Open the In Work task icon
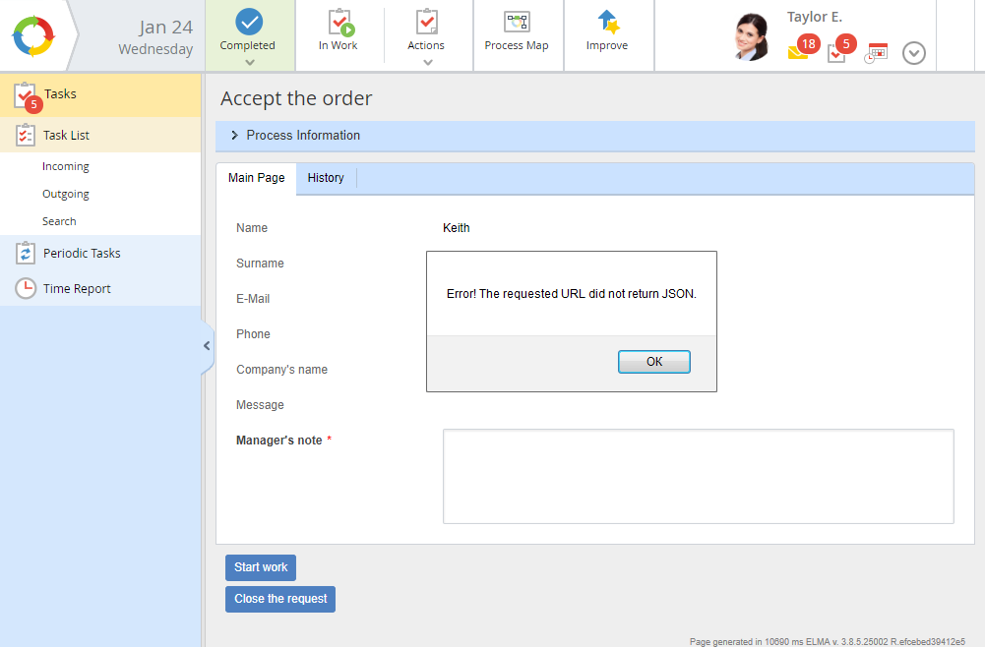Screen dimensions: 985x647 [339, 22]
